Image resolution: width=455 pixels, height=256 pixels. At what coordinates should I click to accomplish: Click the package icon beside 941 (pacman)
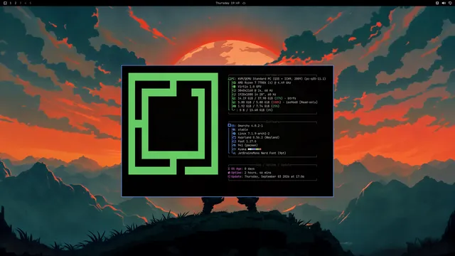point(234,145)
